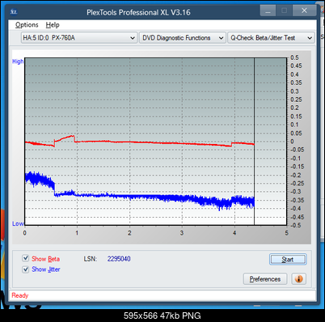The image size is (325, 322).
Task: Toggle the Show Beta checkbox
Action: (x=25, y=258)
